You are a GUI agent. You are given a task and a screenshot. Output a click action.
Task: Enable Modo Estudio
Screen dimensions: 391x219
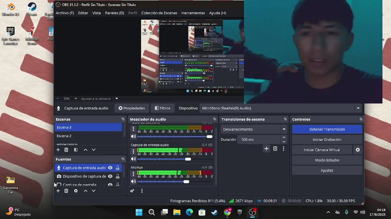[327, 160]
